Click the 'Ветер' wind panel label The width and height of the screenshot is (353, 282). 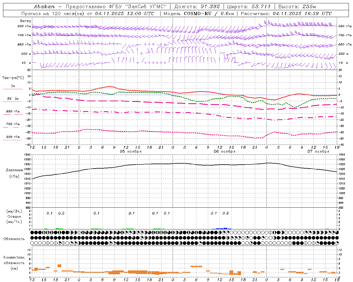[x=26, y=21]
